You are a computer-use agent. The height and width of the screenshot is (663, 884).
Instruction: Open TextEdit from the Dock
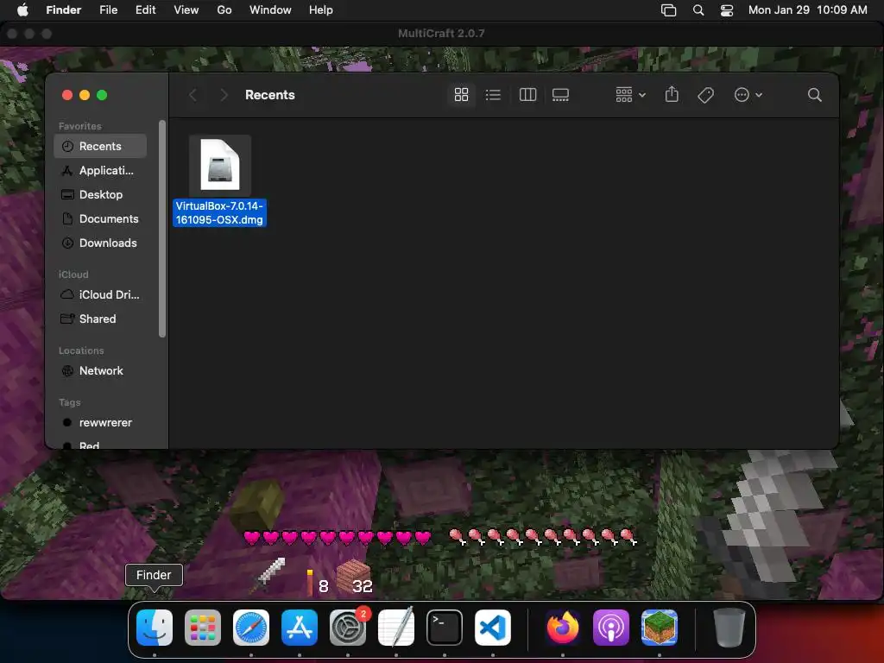[395, 628]
